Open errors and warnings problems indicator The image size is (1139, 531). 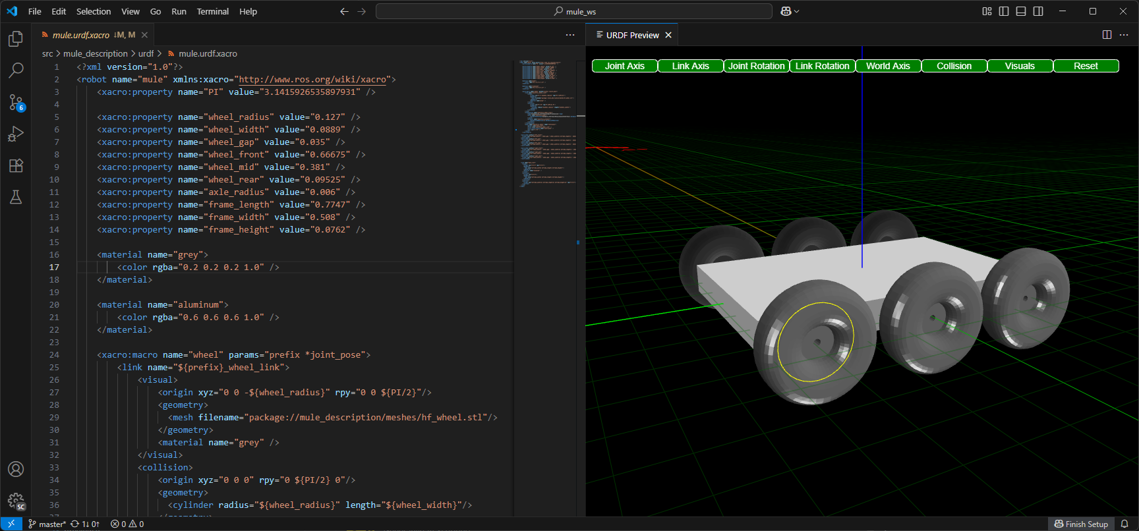(127, 524)
